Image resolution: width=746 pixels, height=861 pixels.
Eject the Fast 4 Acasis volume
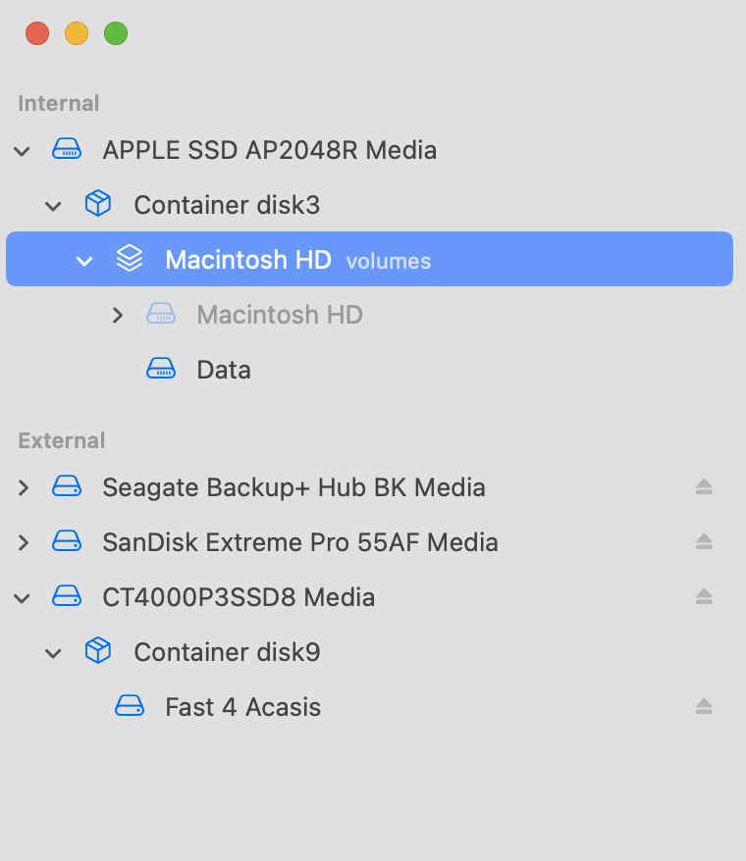coord(704,707)
